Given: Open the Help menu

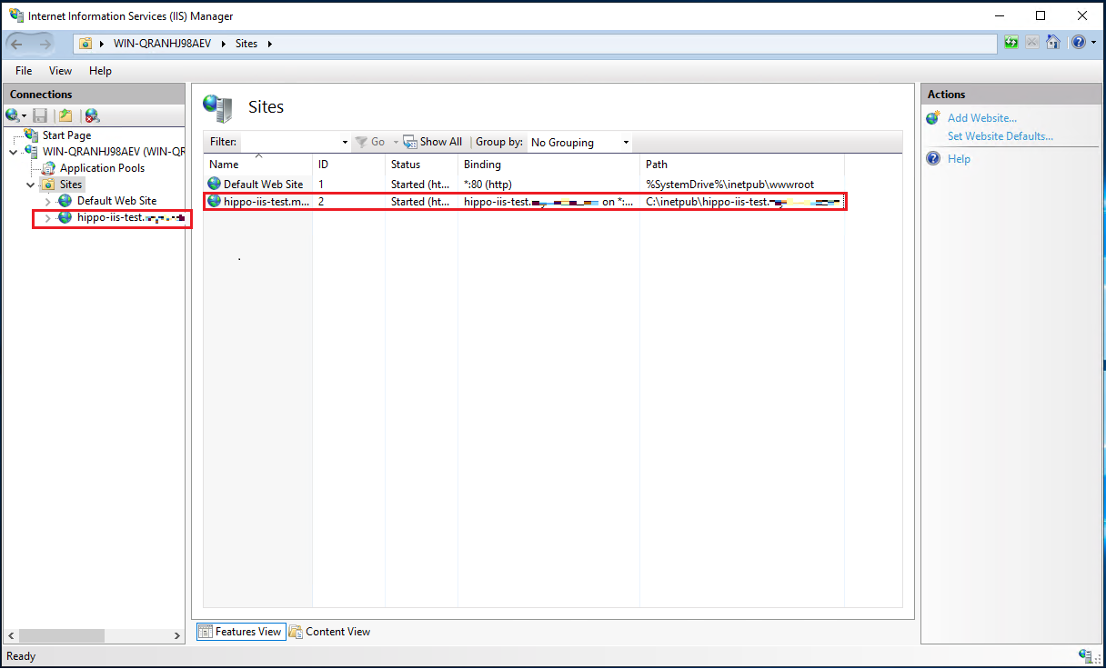Looking at the screenshot, I should pos(100,71).
